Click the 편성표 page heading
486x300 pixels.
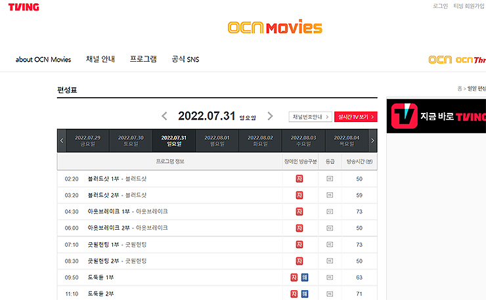click(x=67, y=90)
